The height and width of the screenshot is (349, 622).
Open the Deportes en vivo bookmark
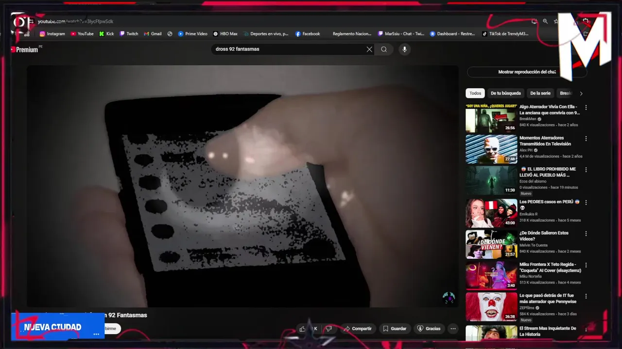pyautogui.click(x=266, y=34)
